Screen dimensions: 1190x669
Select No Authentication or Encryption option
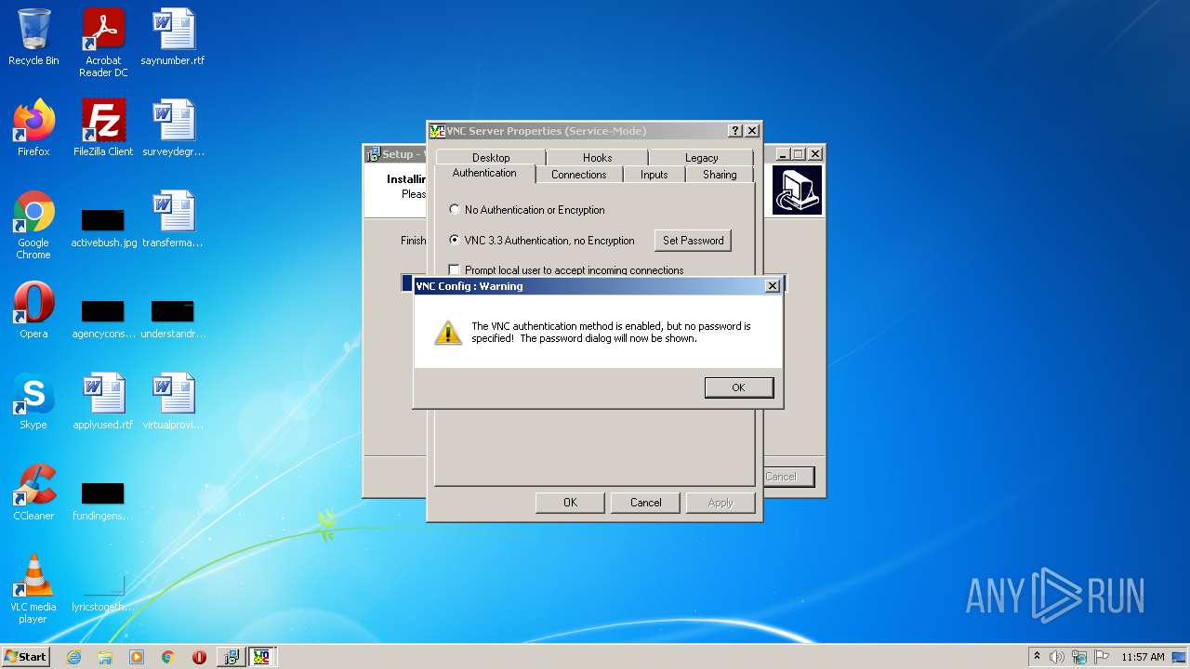526,210
